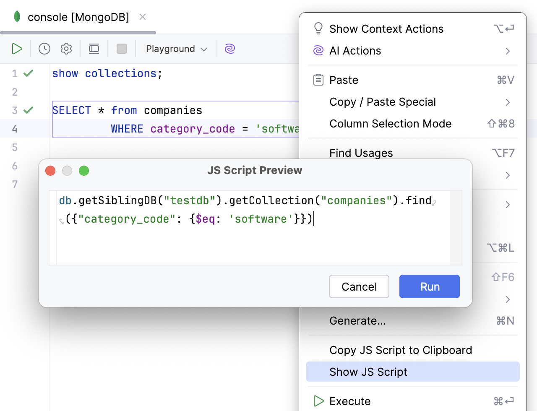
Task: Open the Playground dropdown
Action: pyautogui.click(x=176, y=49)
